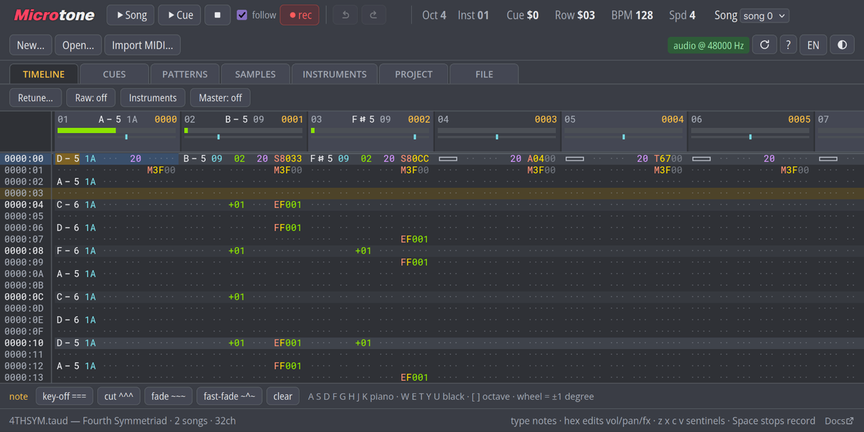Screen dimensions: 864x432
Task: Switch language with EN button
Action: (813, 45)
